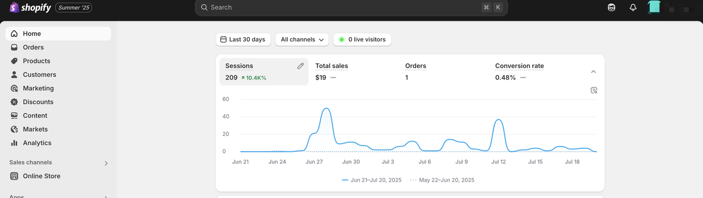Focus the Search field
Image resolution: width=703 pixels, height=198 pixels.
pos(351,8)
